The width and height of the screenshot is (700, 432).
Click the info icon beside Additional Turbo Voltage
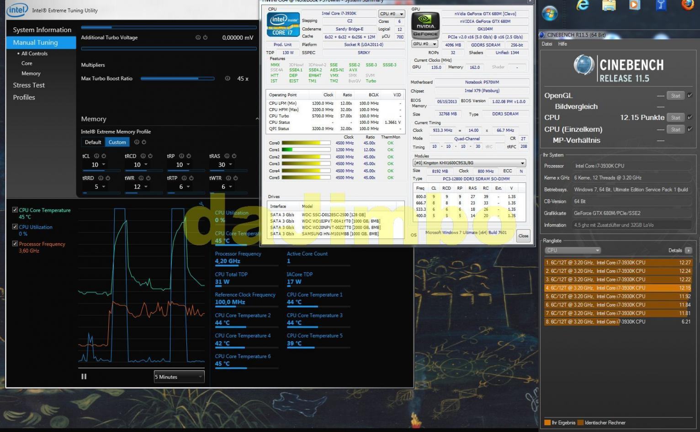tap(198, 37)
